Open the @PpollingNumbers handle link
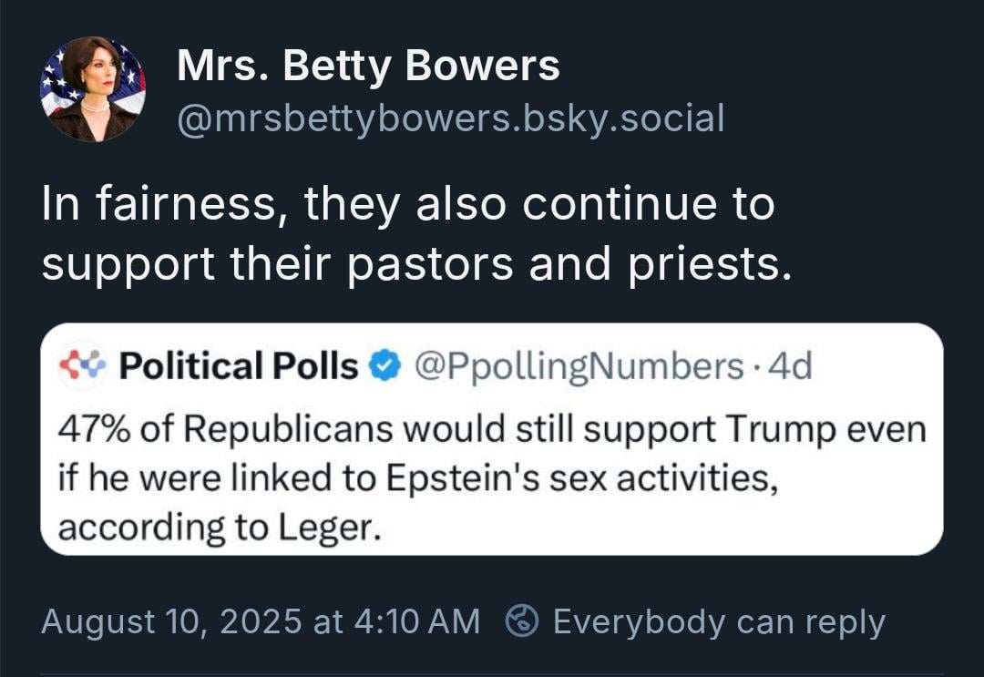This screenshot has height=677, width=984. pyautogui.click(x=579, y=366)
